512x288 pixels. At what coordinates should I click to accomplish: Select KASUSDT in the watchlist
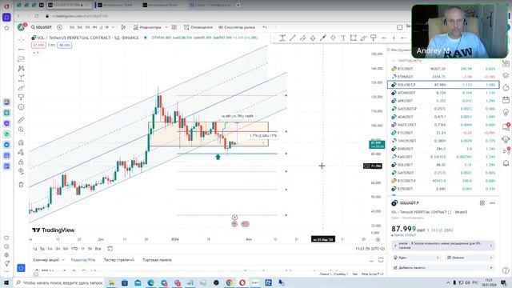[x=443, y=157]
